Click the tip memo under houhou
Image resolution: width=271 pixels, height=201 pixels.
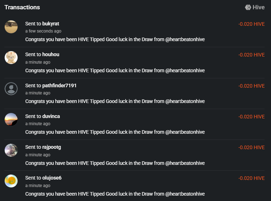click(115, 70)
